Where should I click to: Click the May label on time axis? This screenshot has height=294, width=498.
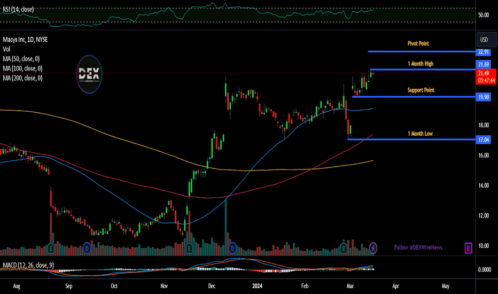(x=446, y=286)
